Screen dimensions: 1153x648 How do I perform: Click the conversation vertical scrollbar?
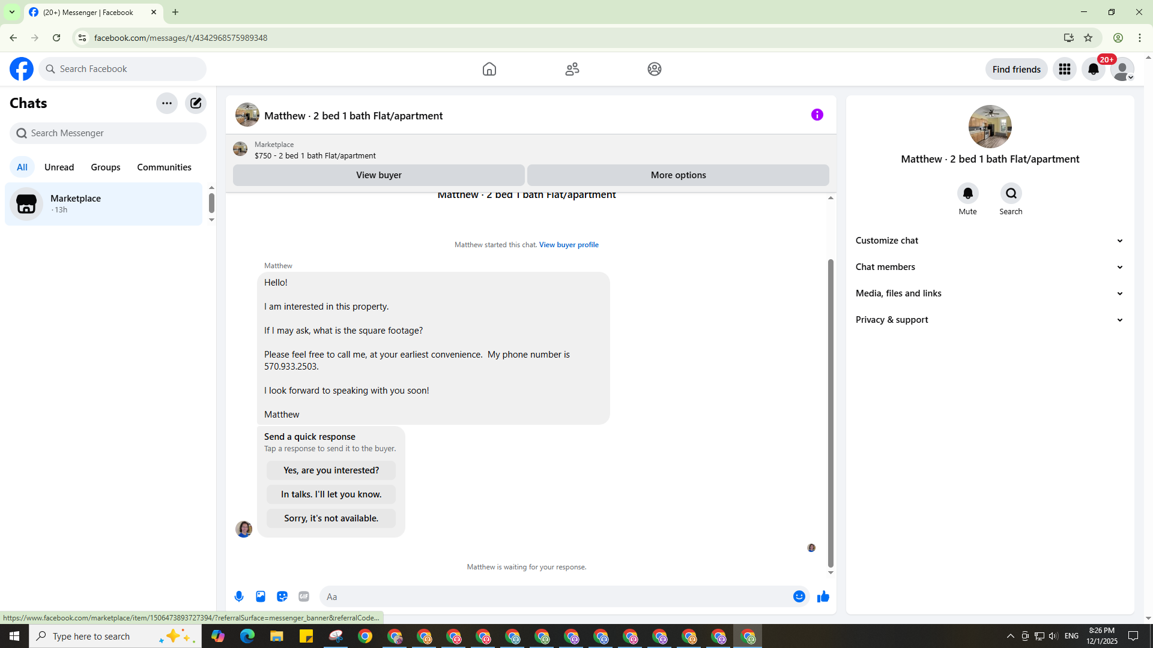831,413
